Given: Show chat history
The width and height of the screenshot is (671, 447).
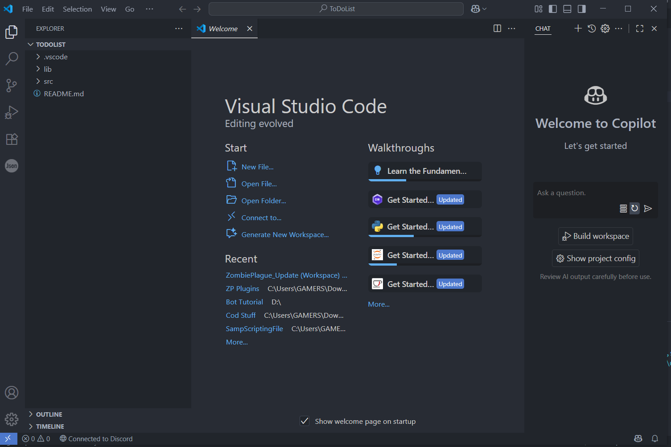Looking at the screenshot, I should click(x=592, y=29).
